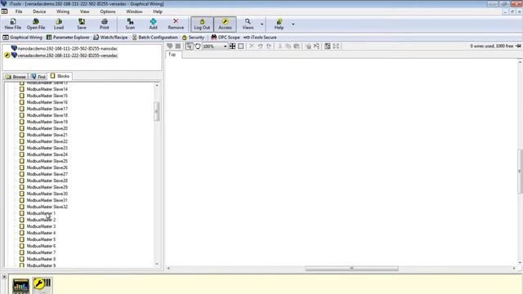
Task: Select the ModbusMaster Slave20 block
Action: 43,128
